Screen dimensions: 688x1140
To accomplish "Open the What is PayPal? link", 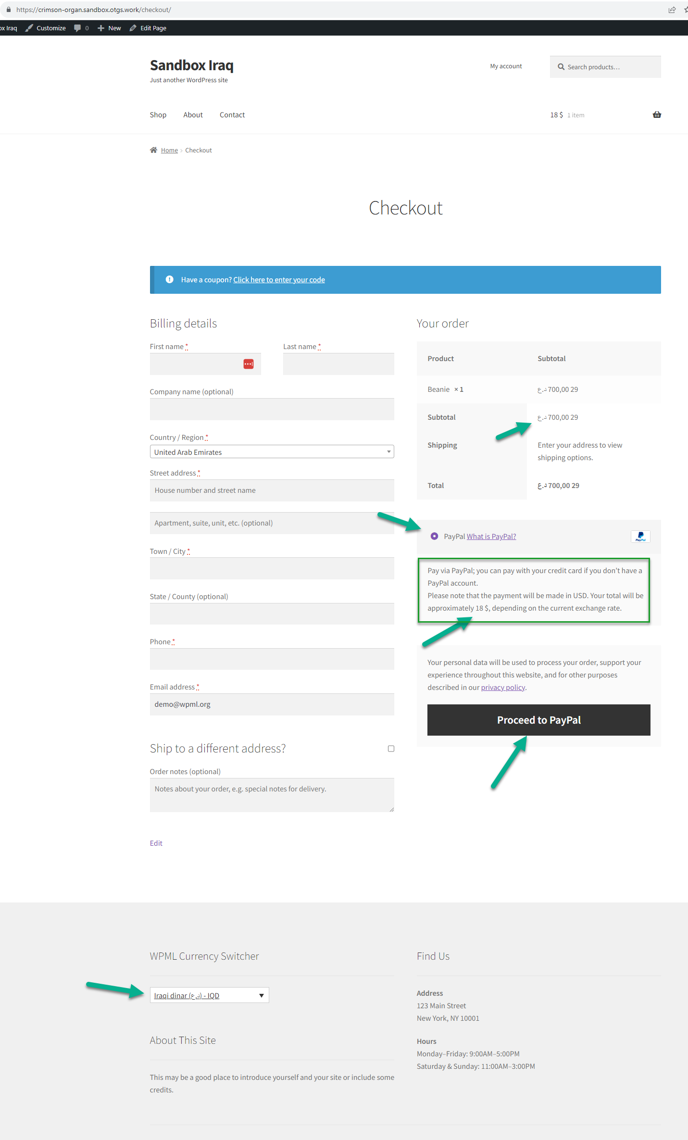I will click(x=491, y=537).
